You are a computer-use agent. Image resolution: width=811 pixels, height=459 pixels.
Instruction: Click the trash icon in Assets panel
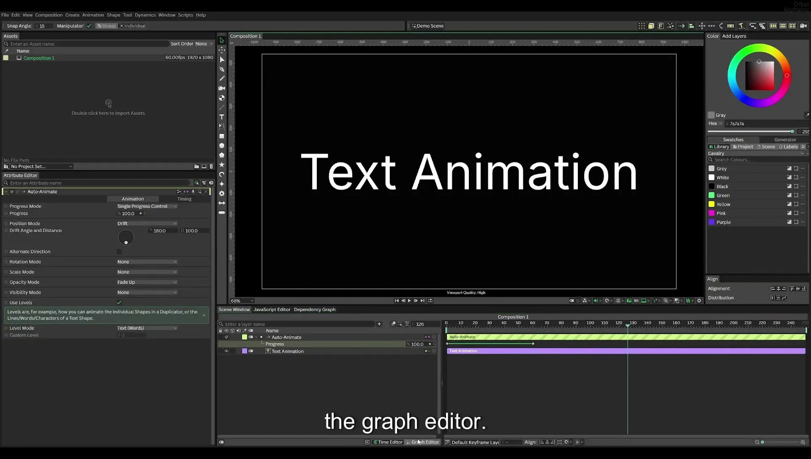tap(211, 167)
